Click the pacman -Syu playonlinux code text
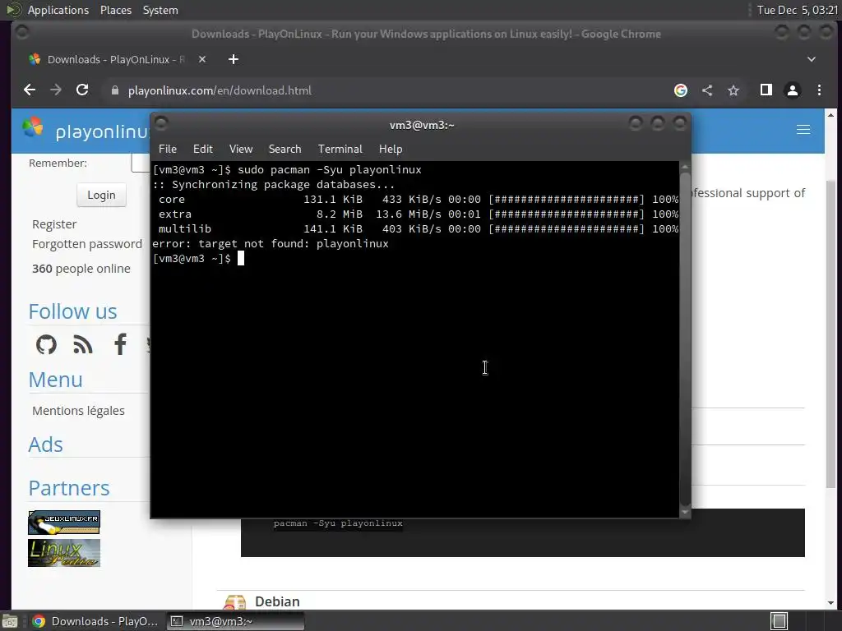The width and height of the screenshot is (842, 631). point(338,523)
